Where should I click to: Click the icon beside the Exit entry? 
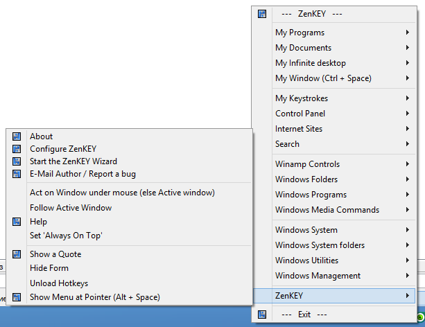coord(262,314)
